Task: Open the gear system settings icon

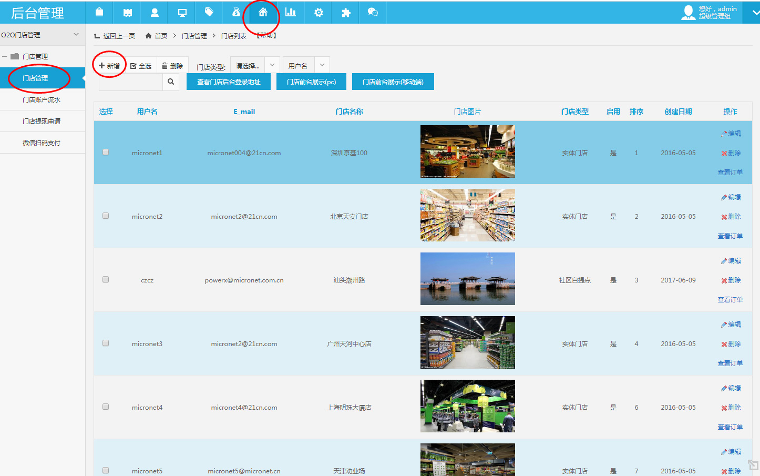Action: (x=319, y=13)
